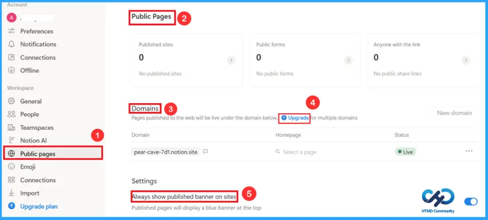Viewport: 488px width, 220px height.
Task: Click the Domain column header
Action: coord(140,135)
